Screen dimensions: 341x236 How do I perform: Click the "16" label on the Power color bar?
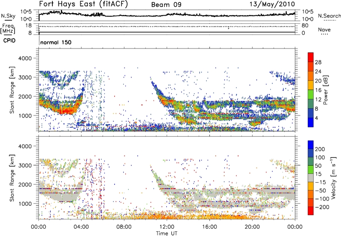[x=318, y=90]
